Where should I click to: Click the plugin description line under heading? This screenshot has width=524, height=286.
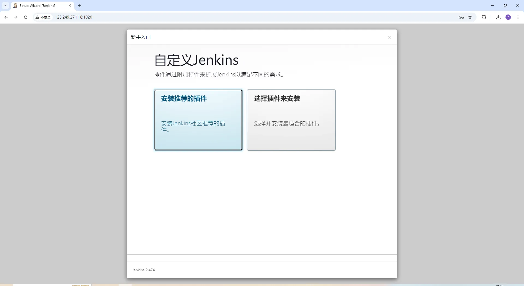pyautogui.click(x=219, y=75)
